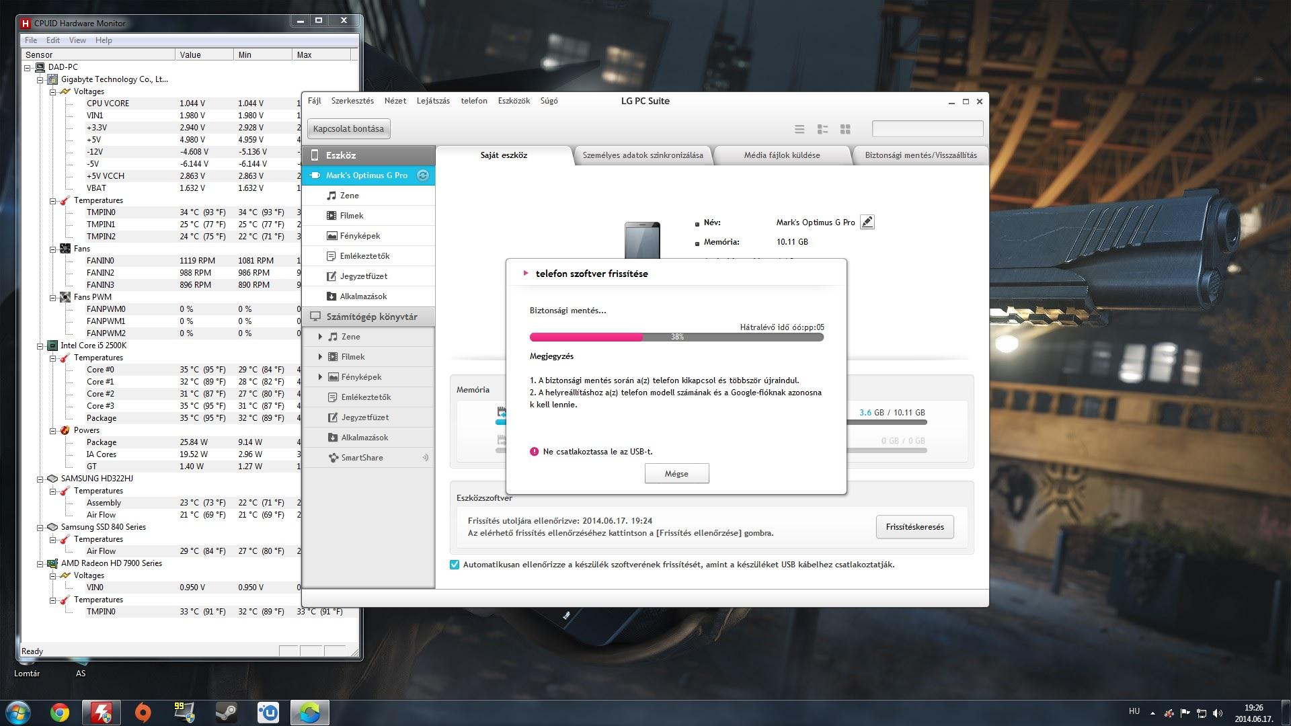Click the backup progress bar at 38%

pyautogui.click(x=676, y=337)
